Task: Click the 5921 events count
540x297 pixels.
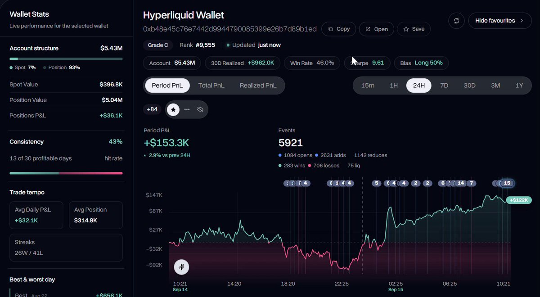Action: point(291,143)
